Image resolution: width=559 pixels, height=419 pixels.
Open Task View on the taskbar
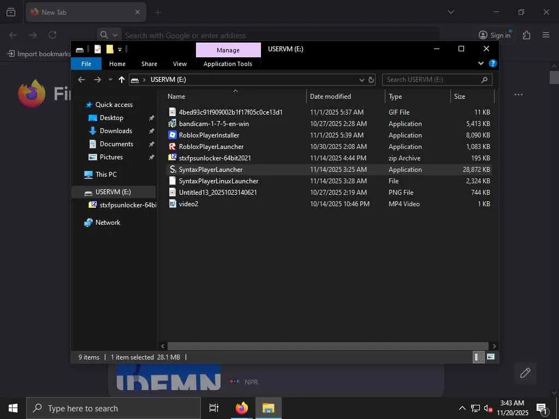pos(214,408)
